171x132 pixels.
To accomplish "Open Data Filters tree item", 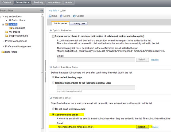I will (11, 52).
